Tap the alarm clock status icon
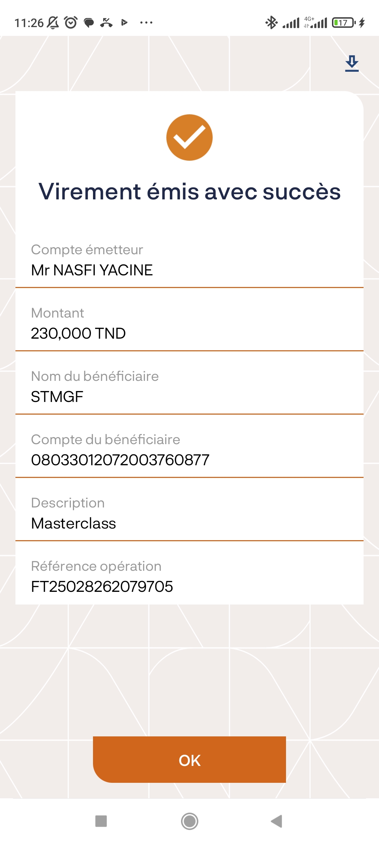This screenshot has width=379, height=844. (x=71, y=23)
